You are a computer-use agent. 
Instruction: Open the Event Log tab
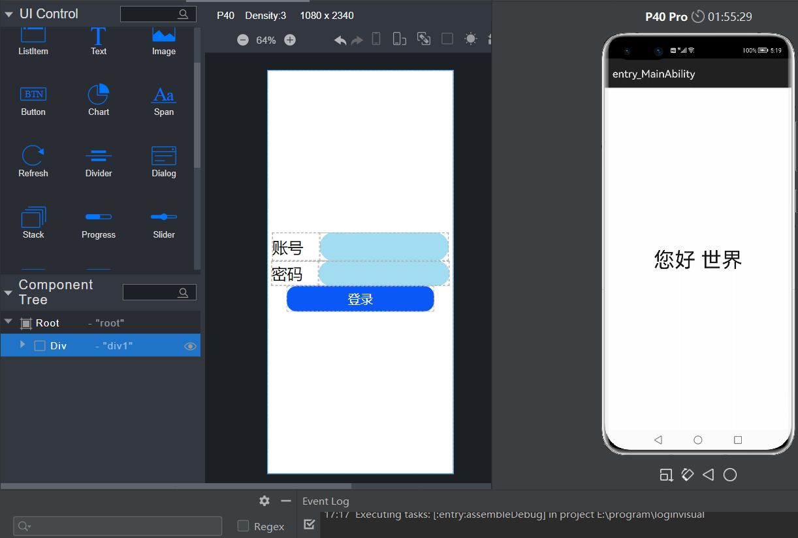pos(326,501)
